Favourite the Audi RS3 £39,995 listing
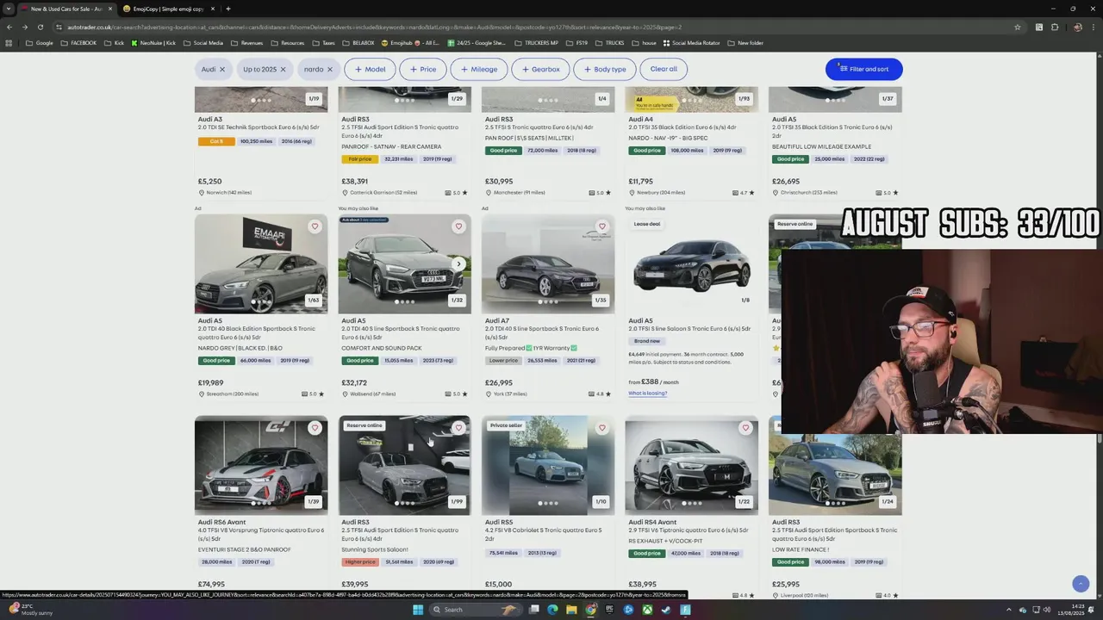This screenshot has height=620, width=1103. point(458,428)
